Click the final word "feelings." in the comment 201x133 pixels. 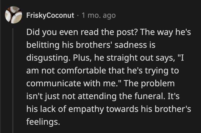tap(43, 122)
